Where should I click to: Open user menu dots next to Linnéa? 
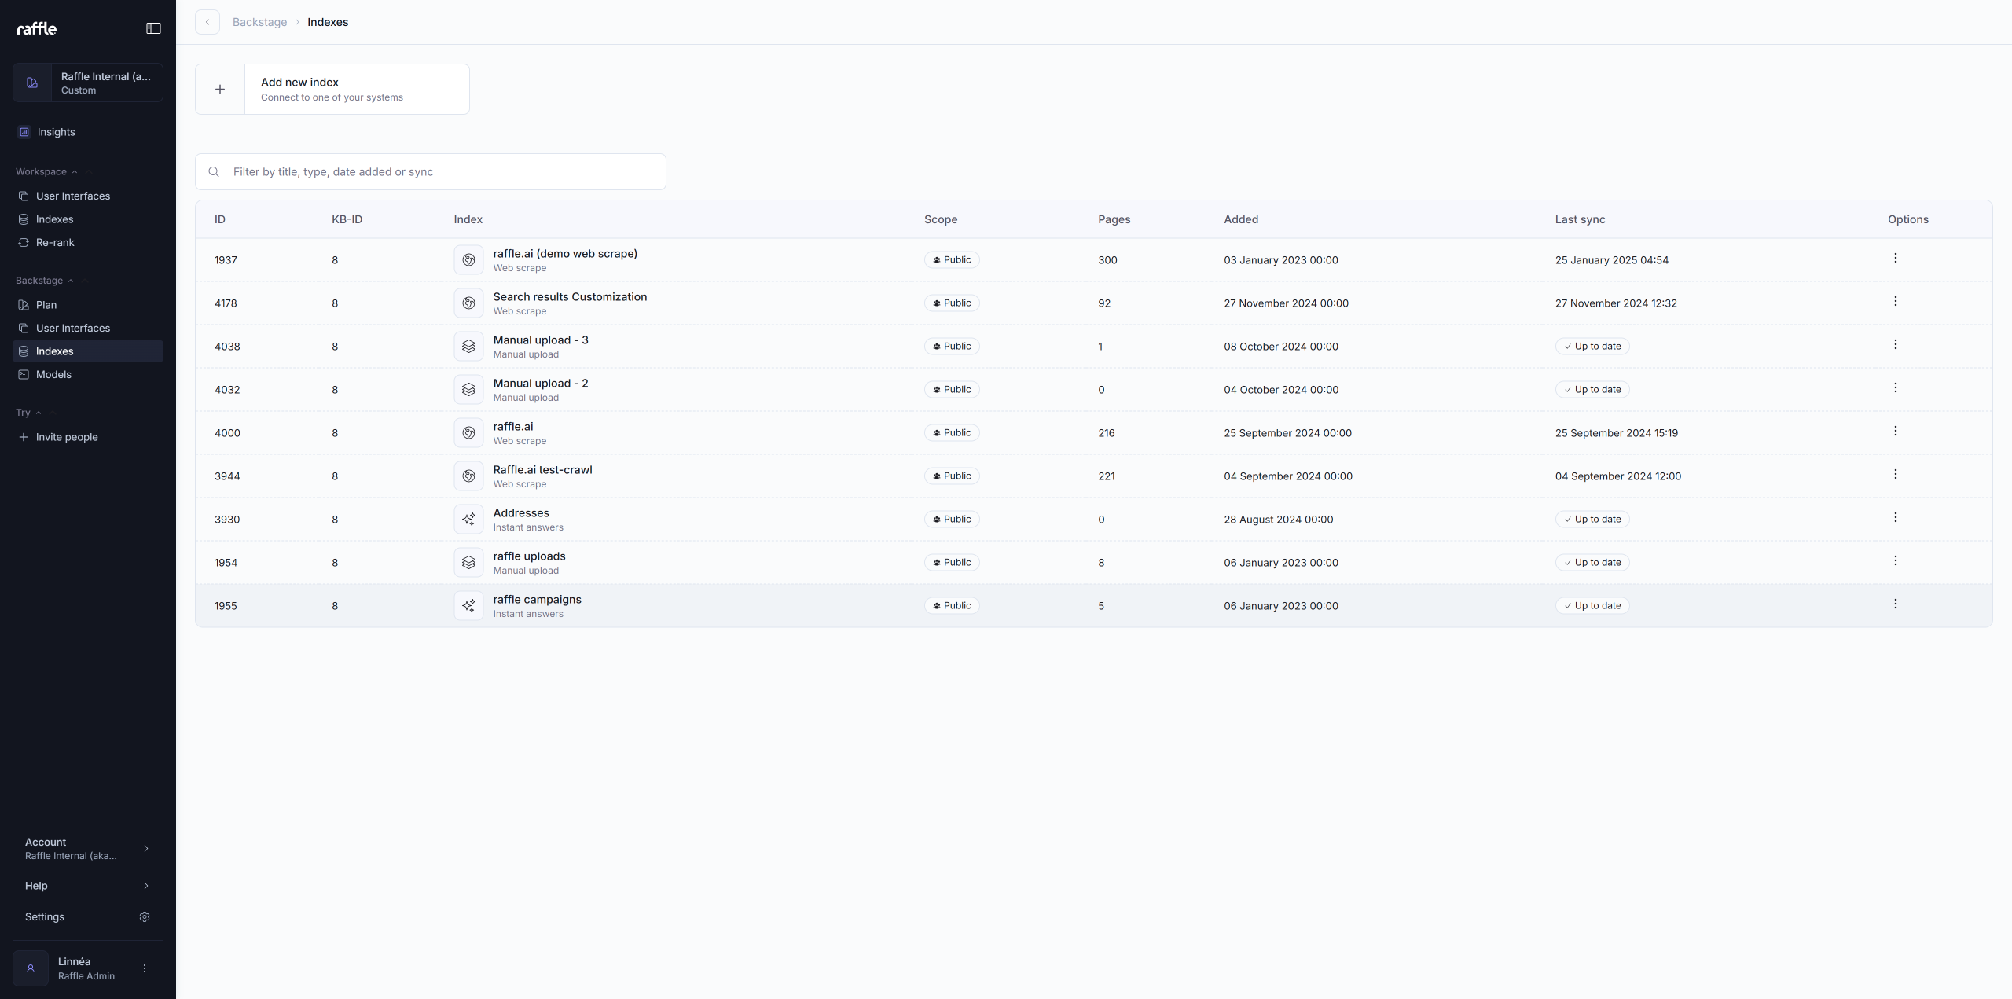[145, 969]
